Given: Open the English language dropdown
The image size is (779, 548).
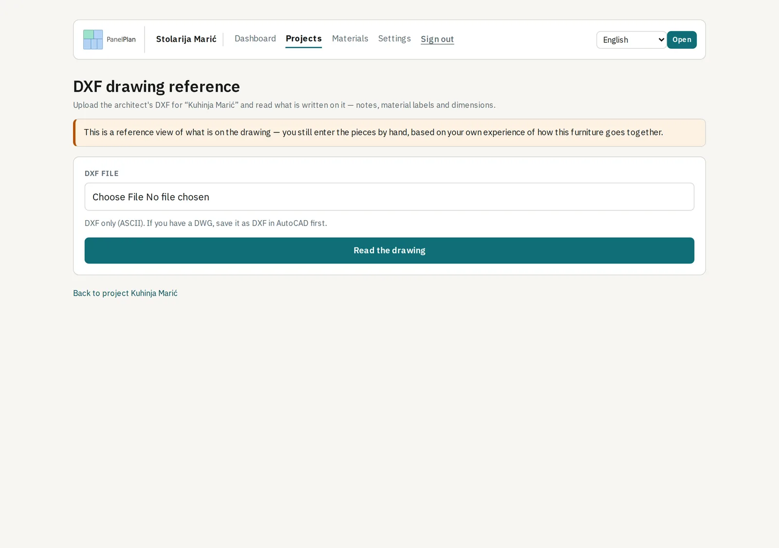Looking at the screenshot, I should 631,40.
